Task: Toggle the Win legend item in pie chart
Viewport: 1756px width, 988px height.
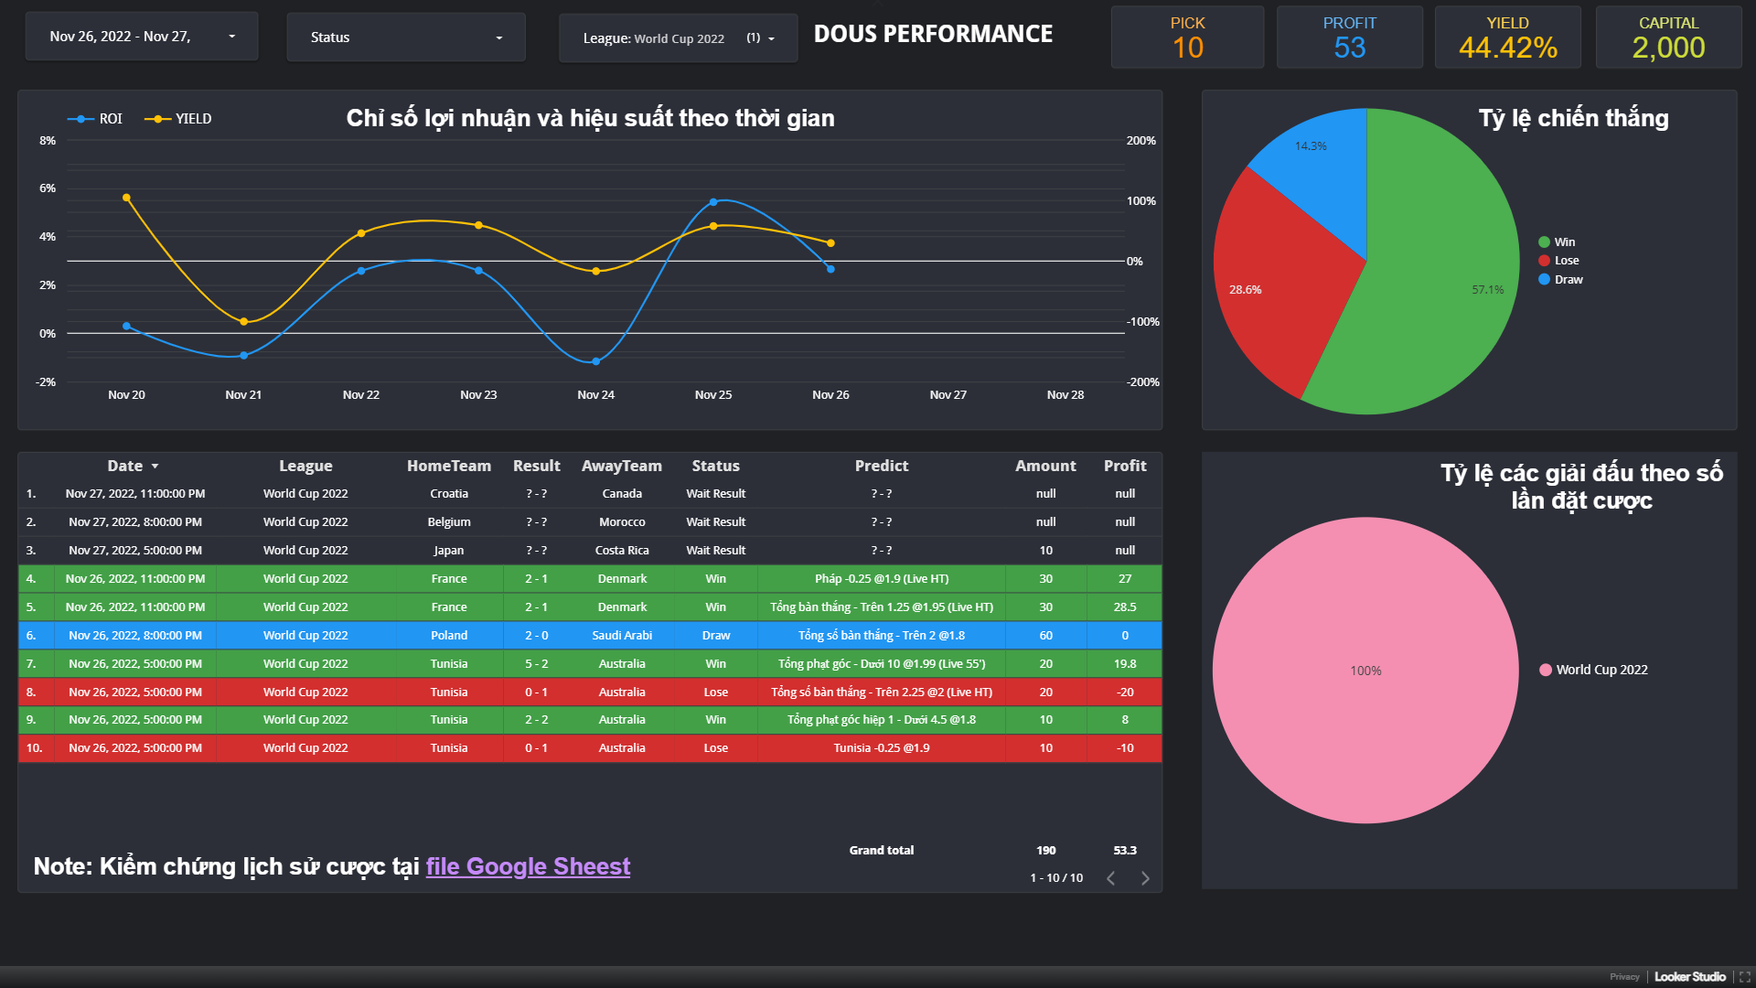Action: [1545, 242]
